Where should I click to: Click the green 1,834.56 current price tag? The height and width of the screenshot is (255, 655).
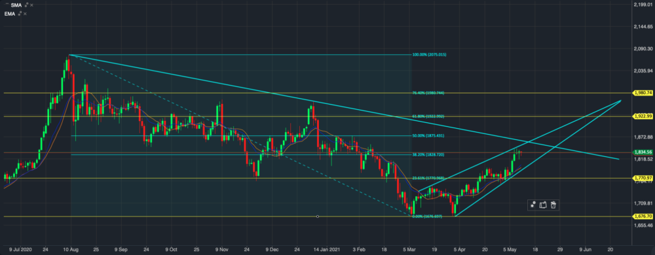pyautogui.click(x=643, y=152)
